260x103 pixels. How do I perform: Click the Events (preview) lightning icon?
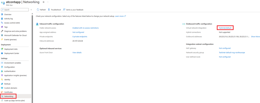(x=2, y=40)
